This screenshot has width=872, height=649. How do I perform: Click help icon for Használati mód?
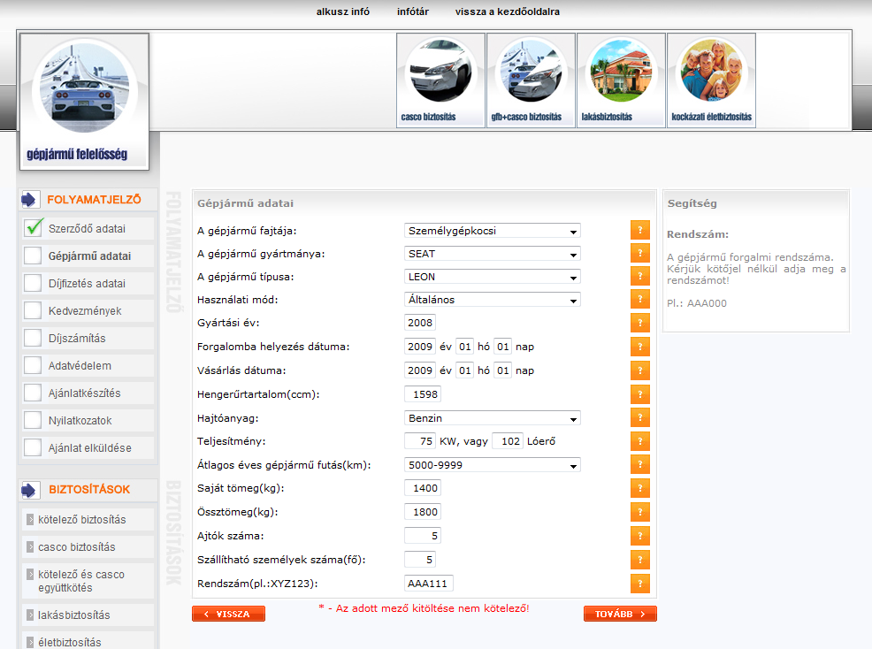click(640, 299)
